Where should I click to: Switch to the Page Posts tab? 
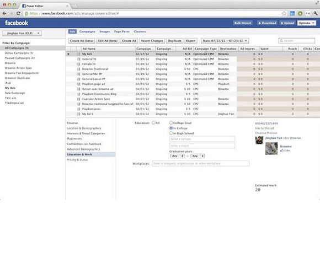[121, 31]
